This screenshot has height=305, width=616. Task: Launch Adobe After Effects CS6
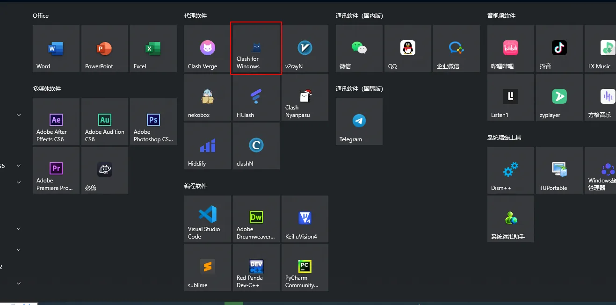click(56, 122)
